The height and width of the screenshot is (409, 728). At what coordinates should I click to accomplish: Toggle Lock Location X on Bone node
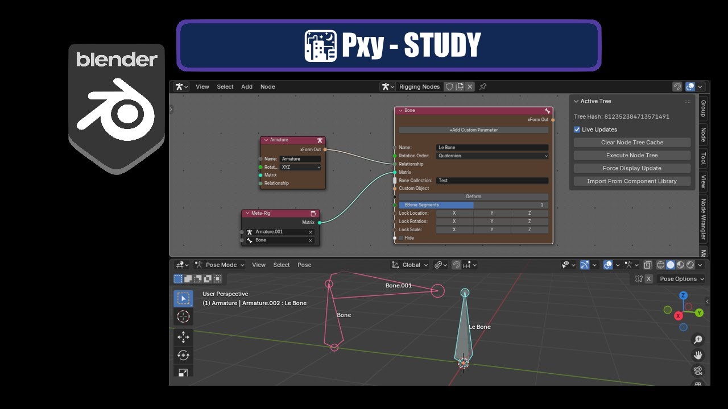454,213
